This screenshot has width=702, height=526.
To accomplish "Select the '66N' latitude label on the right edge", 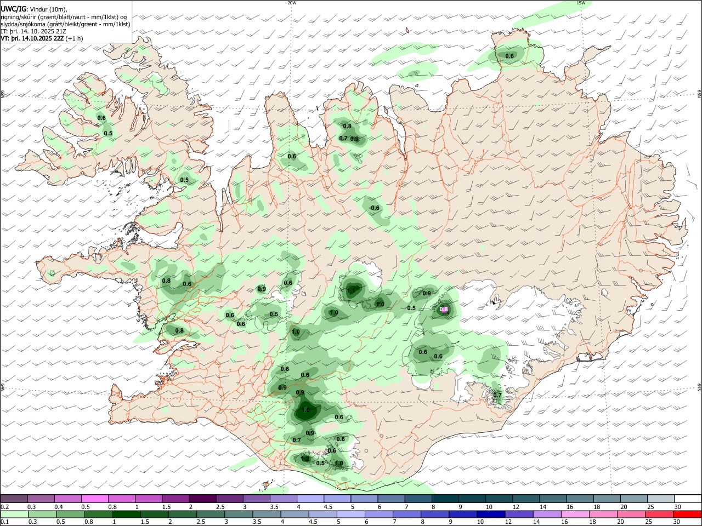I will 699,94.
